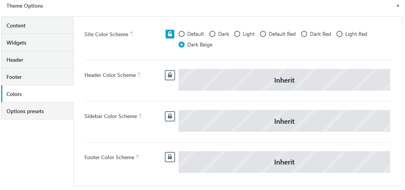Click the Sidebar Color Scheme Inherit box

(284, 121)
